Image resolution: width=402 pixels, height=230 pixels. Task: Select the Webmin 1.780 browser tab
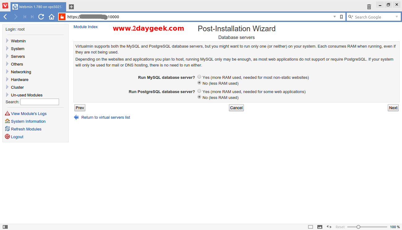[x=38, y=6]
